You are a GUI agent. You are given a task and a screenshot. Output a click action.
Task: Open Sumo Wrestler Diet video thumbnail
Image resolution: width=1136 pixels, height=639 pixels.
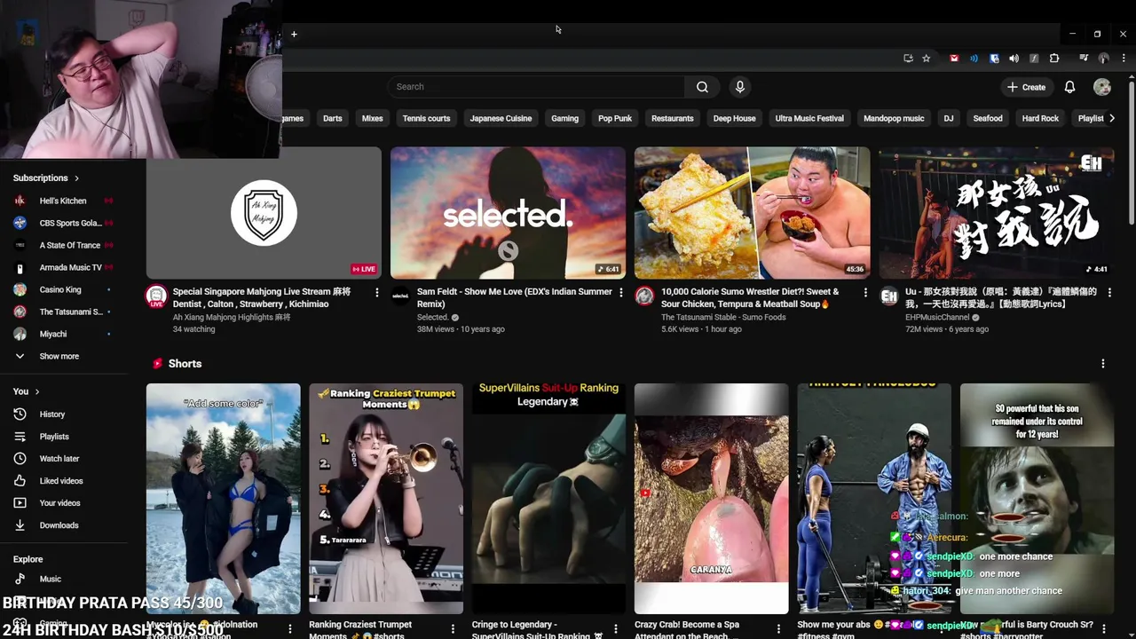(x=752, y=213)
